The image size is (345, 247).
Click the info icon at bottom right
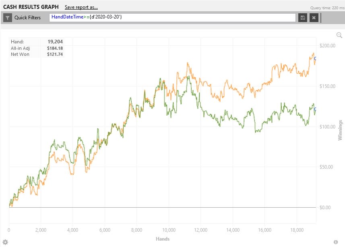pyautogui.click(x=336, y=242)
